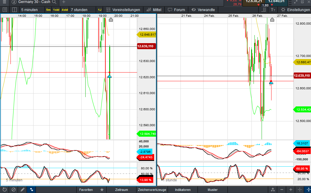Click the text size Tт icon
Screen dimensions: 311x193
273,10
